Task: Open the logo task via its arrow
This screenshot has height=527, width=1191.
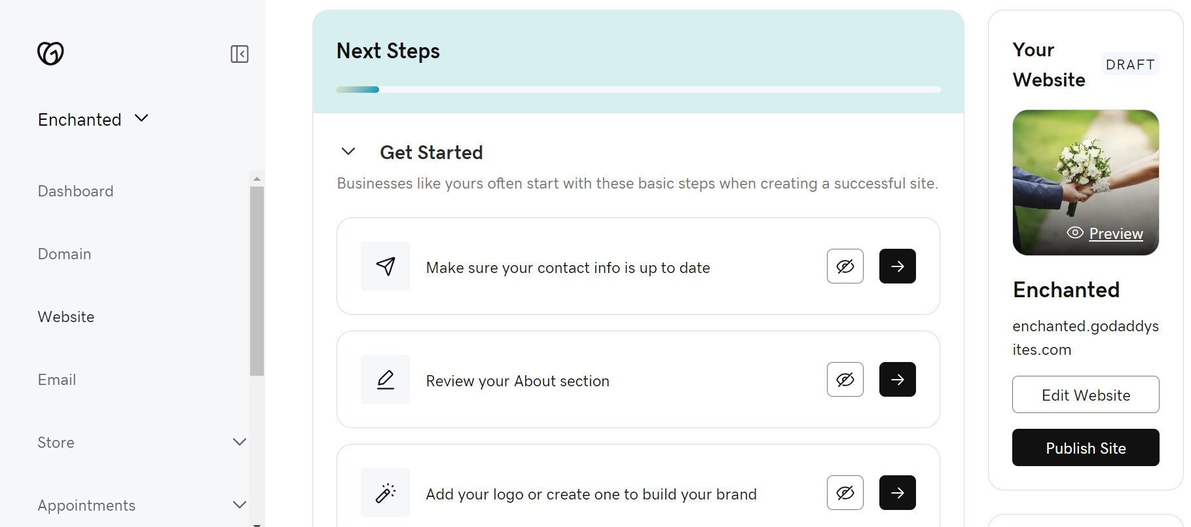Action: tap(897, 492)
